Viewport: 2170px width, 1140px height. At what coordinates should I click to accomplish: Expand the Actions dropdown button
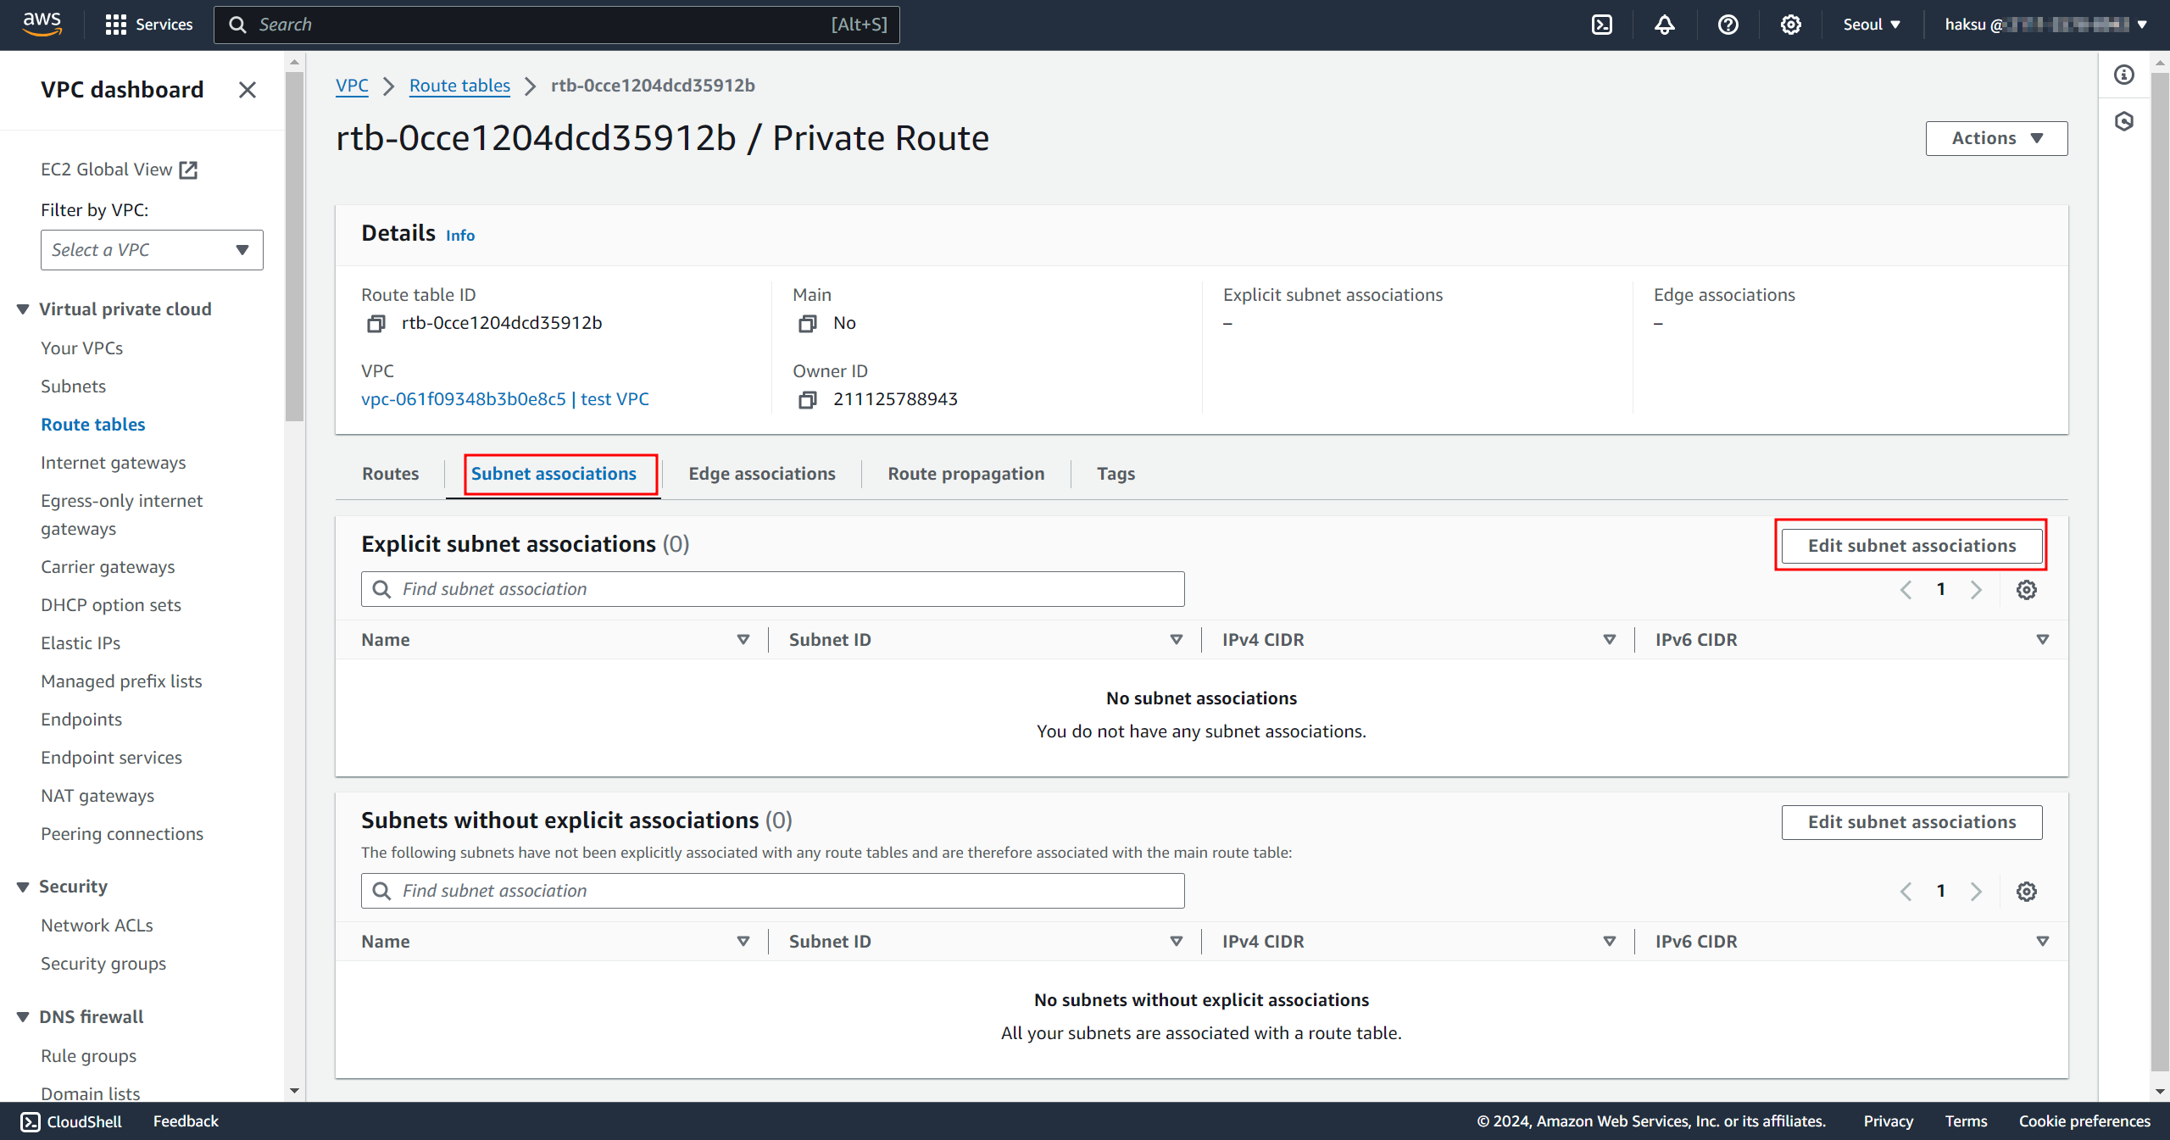pos(1996,138)
